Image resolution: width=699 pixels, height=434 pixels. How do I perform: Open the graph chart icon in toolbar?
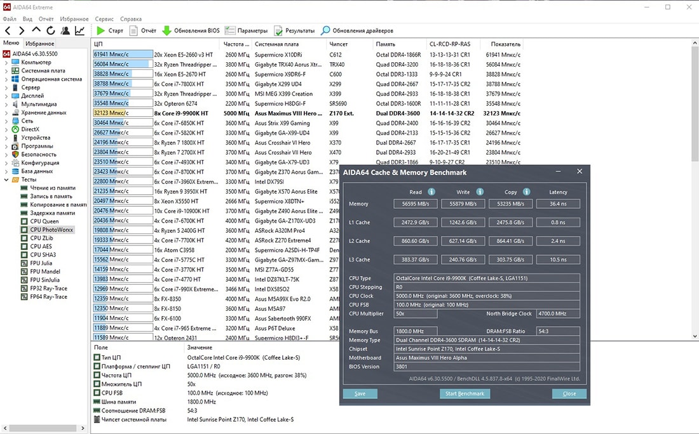coord(79,30)
